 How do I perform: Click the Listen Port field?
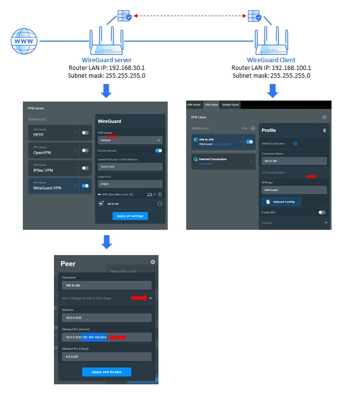click(130, 184)
